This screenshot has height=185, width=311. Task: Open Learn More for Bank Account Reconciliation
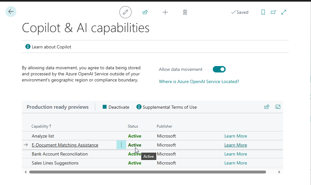236,154
